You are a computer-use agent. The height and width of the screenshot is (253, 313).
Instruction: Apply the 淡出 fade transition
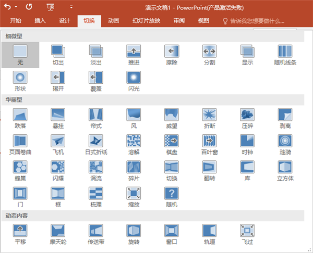(x=96, y=55)
